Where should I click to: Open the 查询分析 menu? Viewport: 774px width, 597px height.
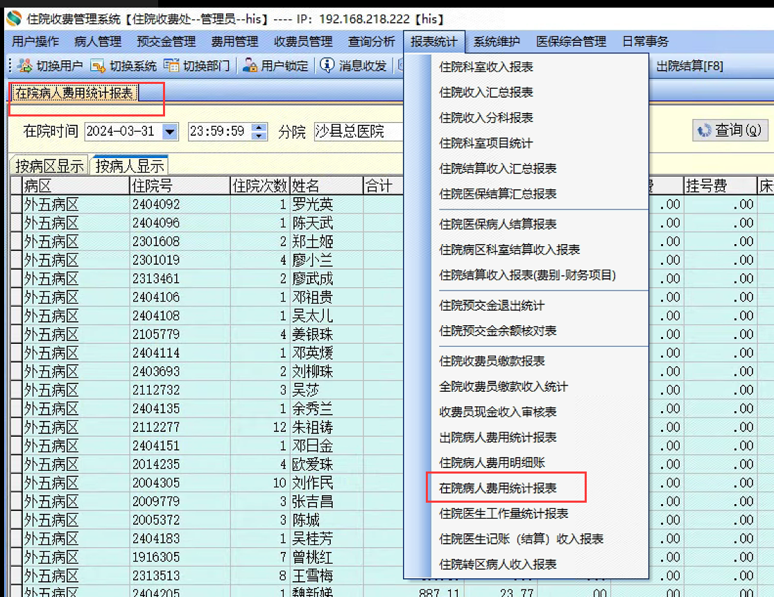[371, 42]
